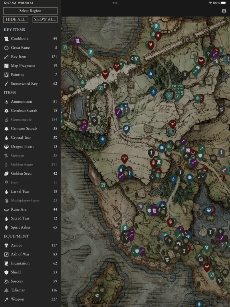
Task: Select the Golden Seed category icon
Action: pyautogui.click(x=6, y=173)
